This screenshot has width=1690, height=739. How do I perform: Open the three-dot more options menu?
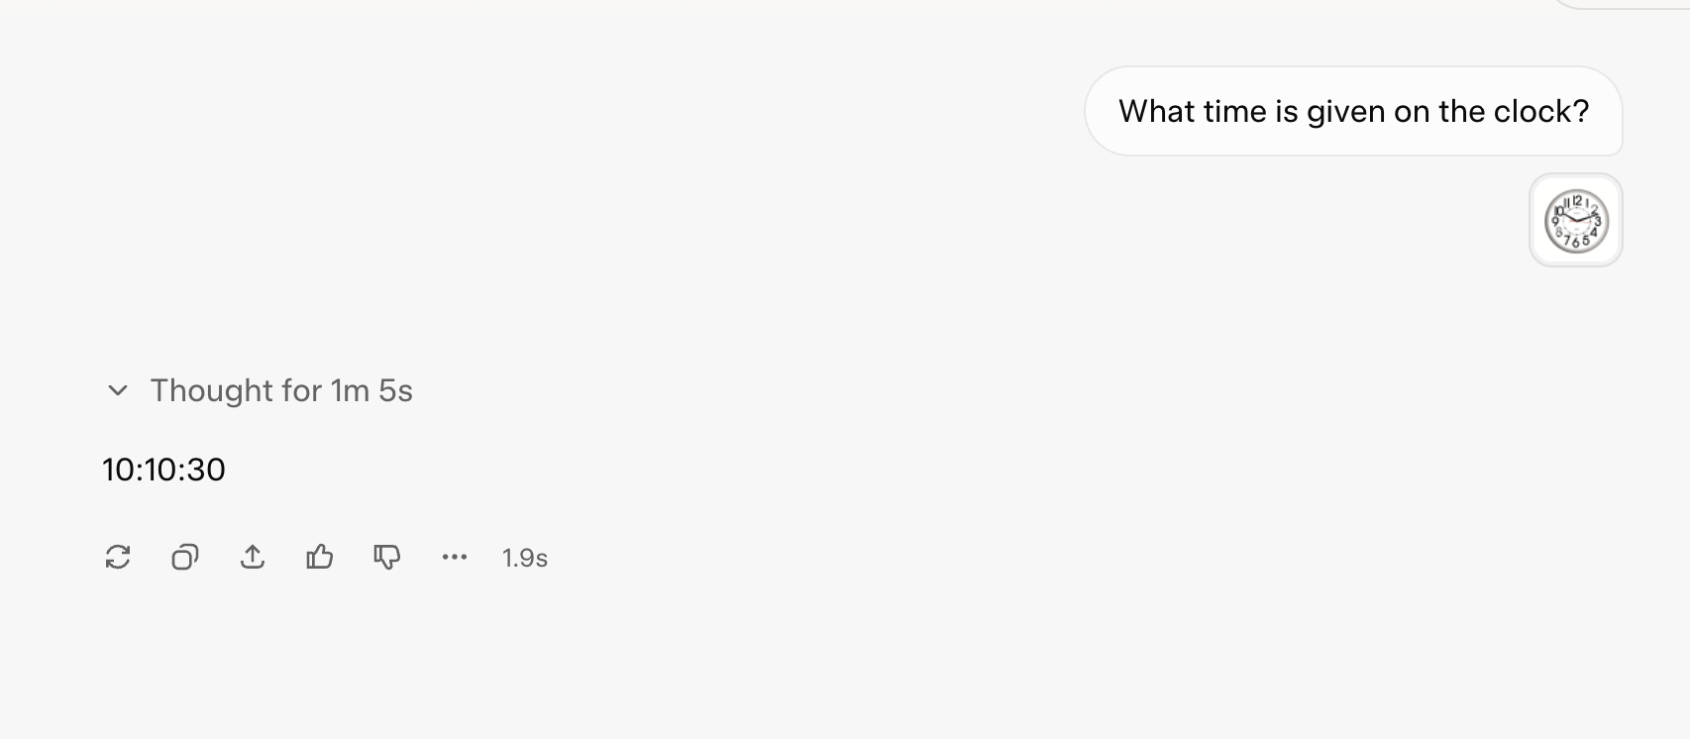pos(455,558)
